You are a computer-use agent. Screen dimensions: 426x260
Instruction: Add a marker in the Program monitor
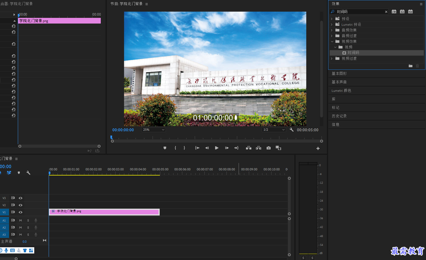click(165, 148)
